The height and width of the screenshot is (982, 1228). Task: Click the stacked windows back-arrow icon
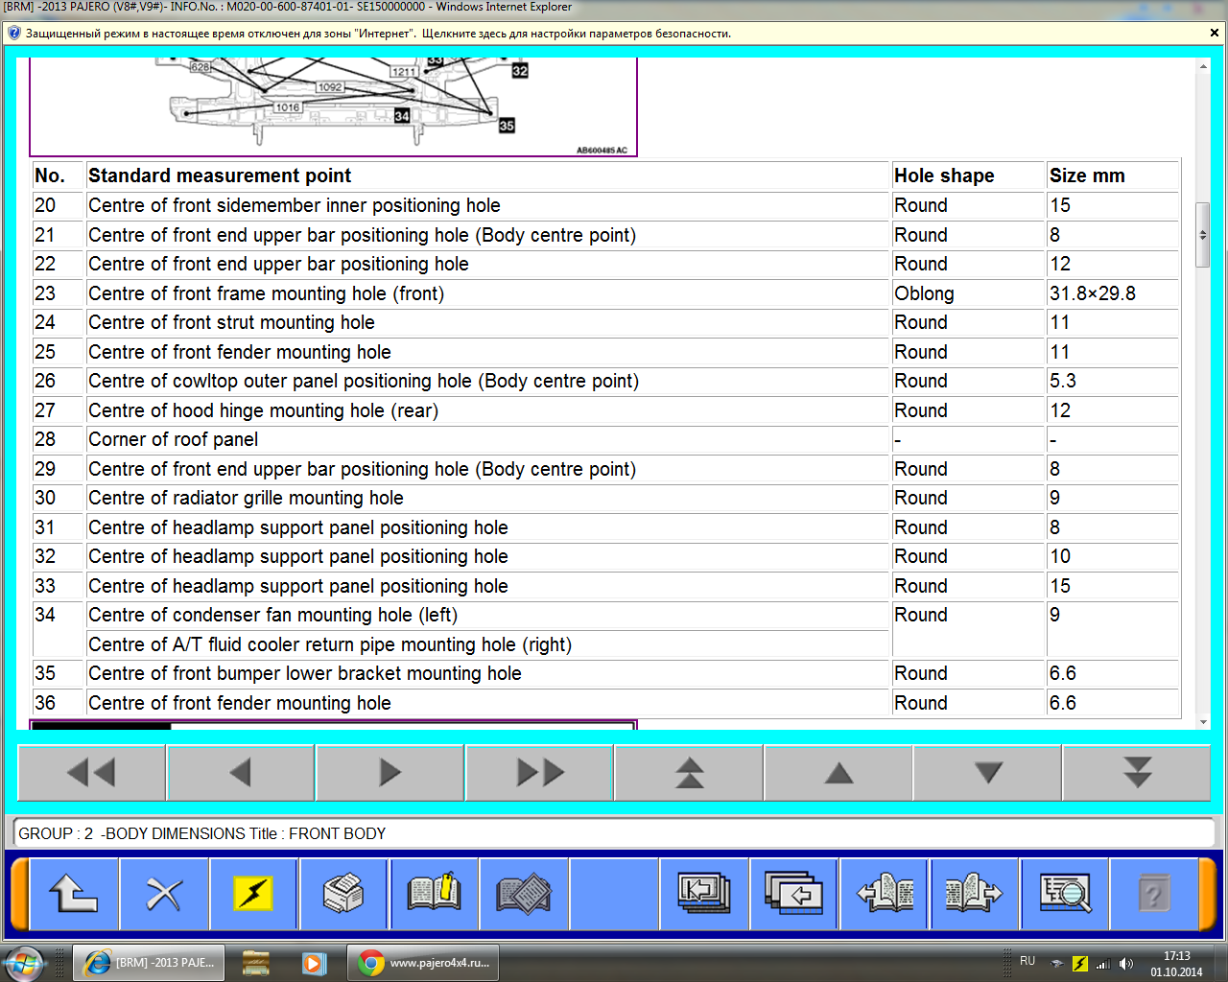[x=793, y=894]
